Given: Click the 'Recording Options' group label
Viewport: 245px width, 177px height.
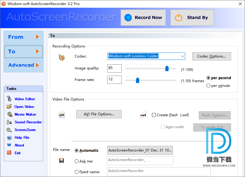Looking at the screenshot, I should tap(69, 46).
